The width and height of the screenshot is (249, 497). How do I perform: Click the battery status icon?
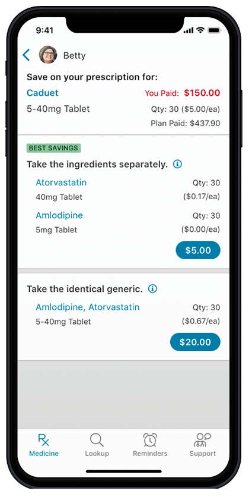tap(214, 30)
